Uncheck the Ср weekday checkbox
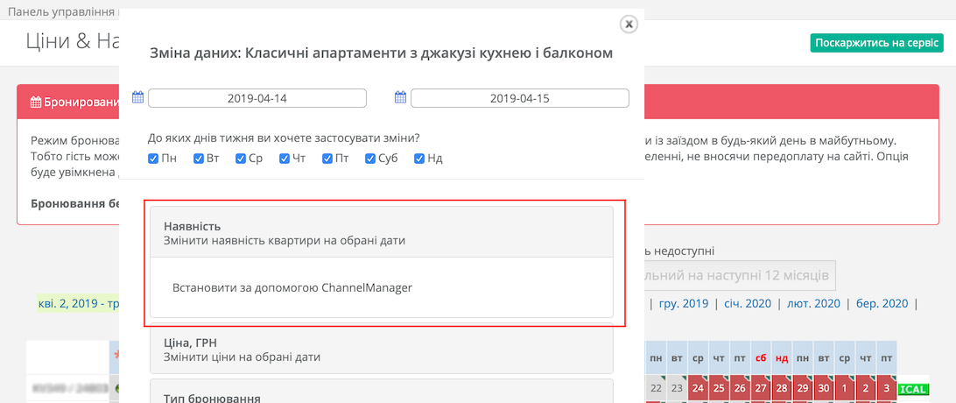This screenshot has height=403, width=956. (x=241, y=159)
